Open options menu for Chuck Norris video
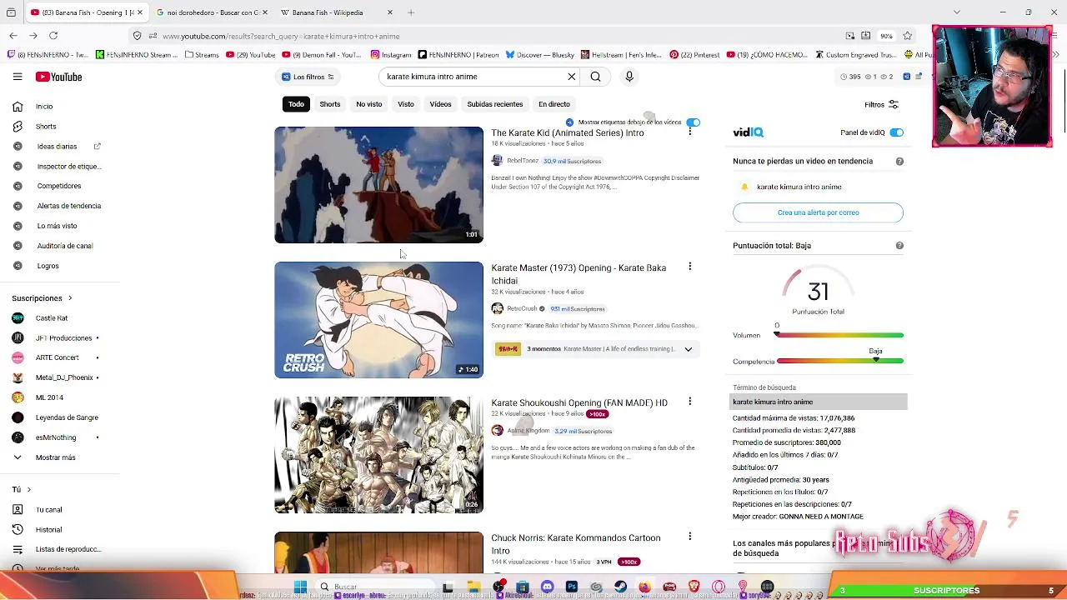The image size is (1067, 600). pyautogui.click(x=689, y=537)
